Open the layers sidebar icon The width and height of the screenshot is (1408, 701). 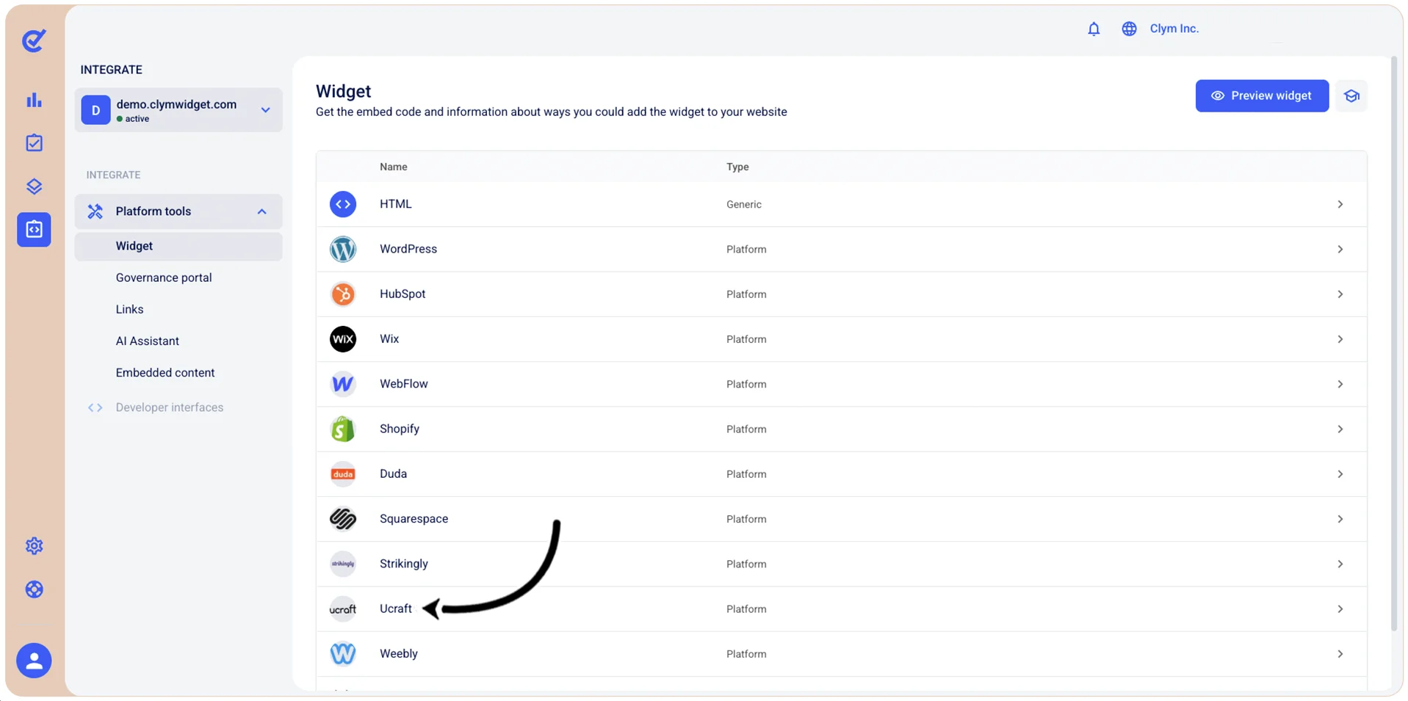(34, 186)
